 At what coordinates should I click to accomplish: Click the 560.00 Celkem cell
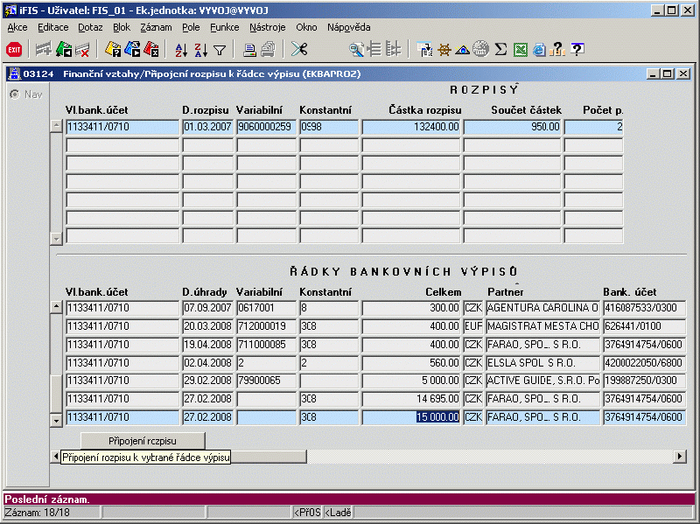click(410, 363)
